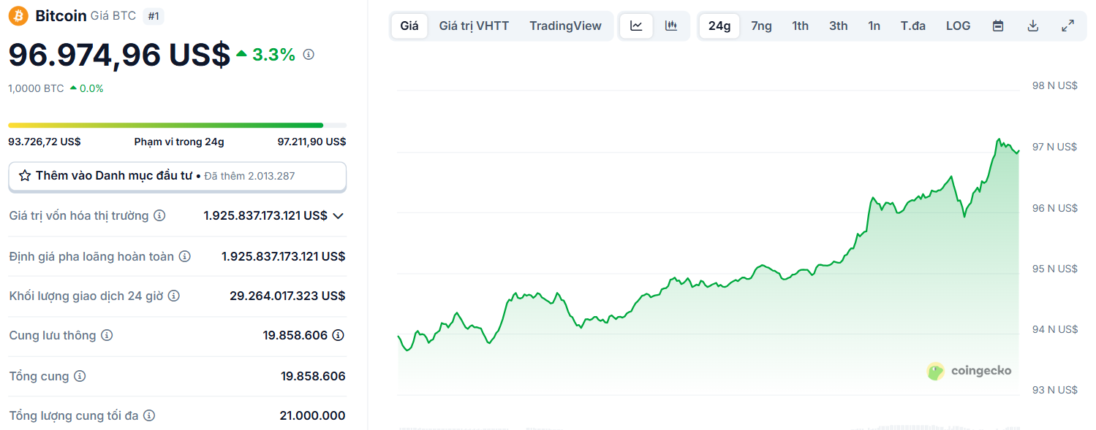
Task: Open info icon next to 3.3% change
Action: click(309, 54)
